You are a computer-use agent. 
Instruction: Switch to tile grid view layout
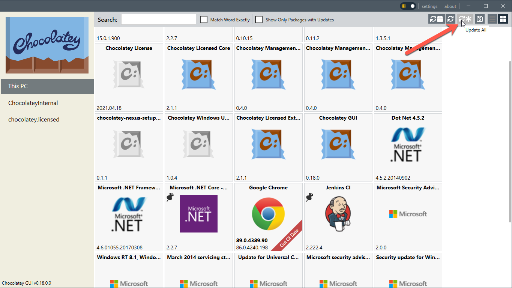(503, 19)
